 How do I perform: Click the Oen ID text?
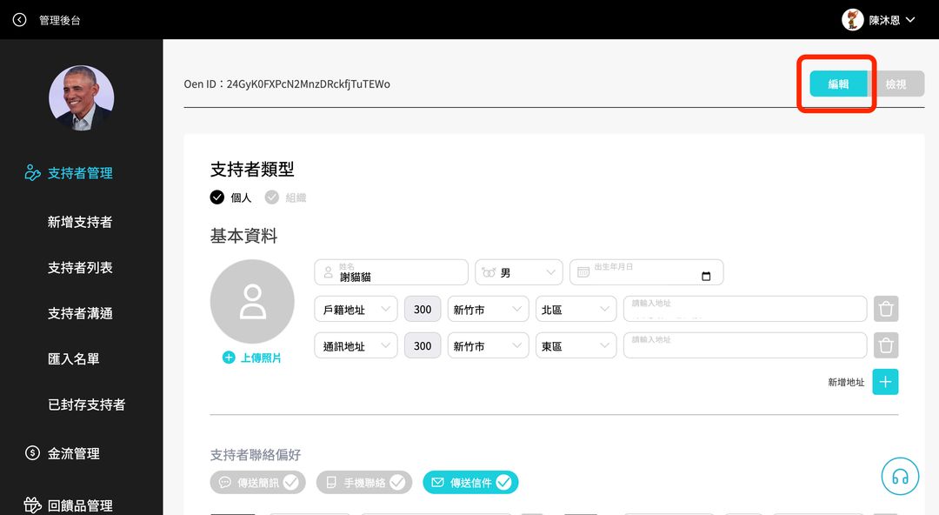click(287, 84)
